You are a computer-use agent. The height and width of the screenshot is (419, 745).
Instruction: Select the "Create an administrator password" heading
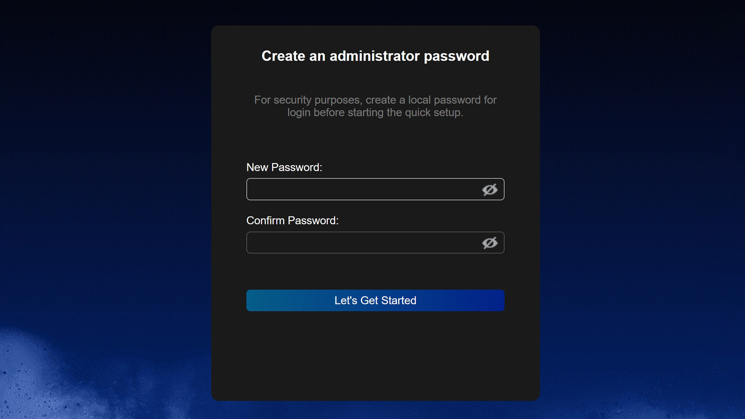click(x=375, y=56)
